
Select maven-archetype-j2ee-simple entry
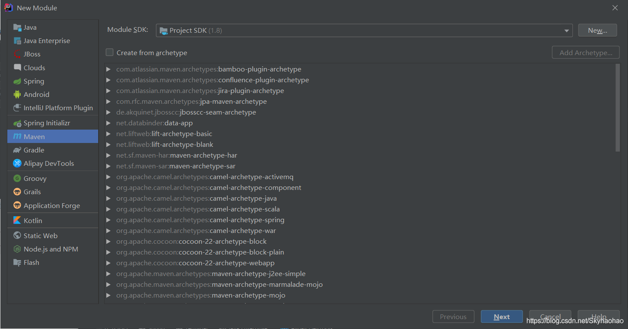(x=211, y=274)
